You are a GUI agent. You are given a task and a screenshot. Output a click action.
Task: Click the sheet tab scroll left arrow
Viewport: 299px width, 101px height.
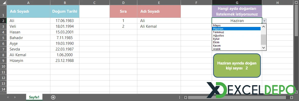pos(8,97)
